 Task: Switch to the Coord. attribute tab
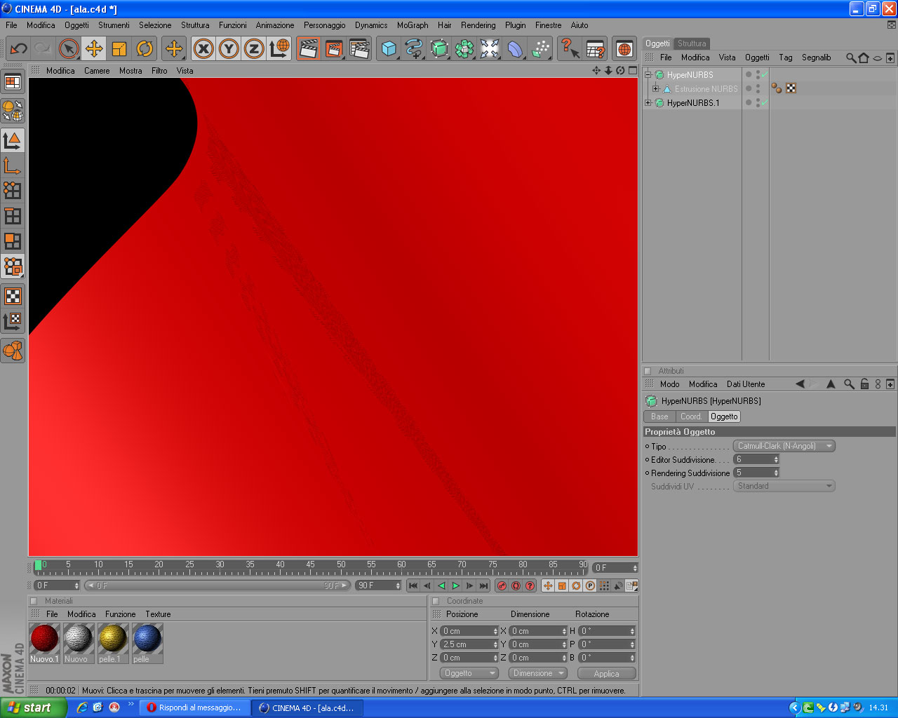coord(691,416)
